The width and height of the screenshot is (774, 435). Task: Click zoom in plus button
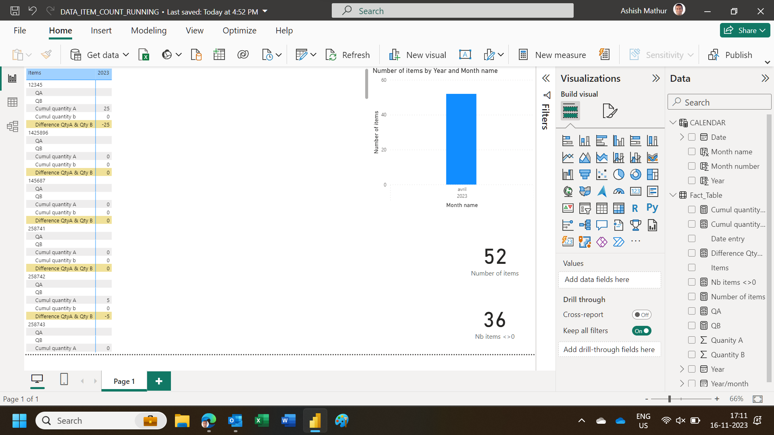pyautogui.click(x=717, y=399)
